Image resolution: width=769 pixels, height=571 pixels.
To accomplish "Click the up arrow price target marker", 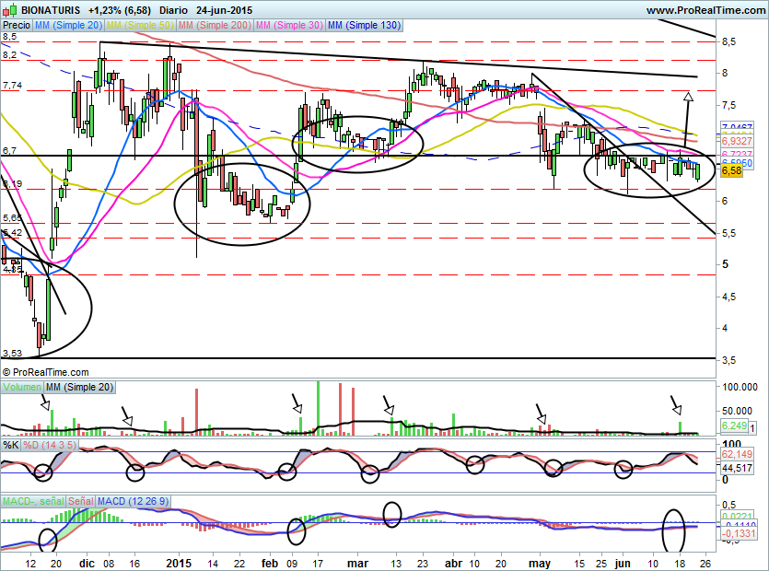I will [687, 95].
